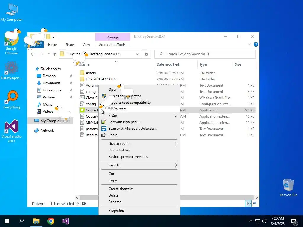The height and width of the screenshot is (227, 303).
Task: Launch Everything search desktop shortcut
Action: tap(12, 100)
